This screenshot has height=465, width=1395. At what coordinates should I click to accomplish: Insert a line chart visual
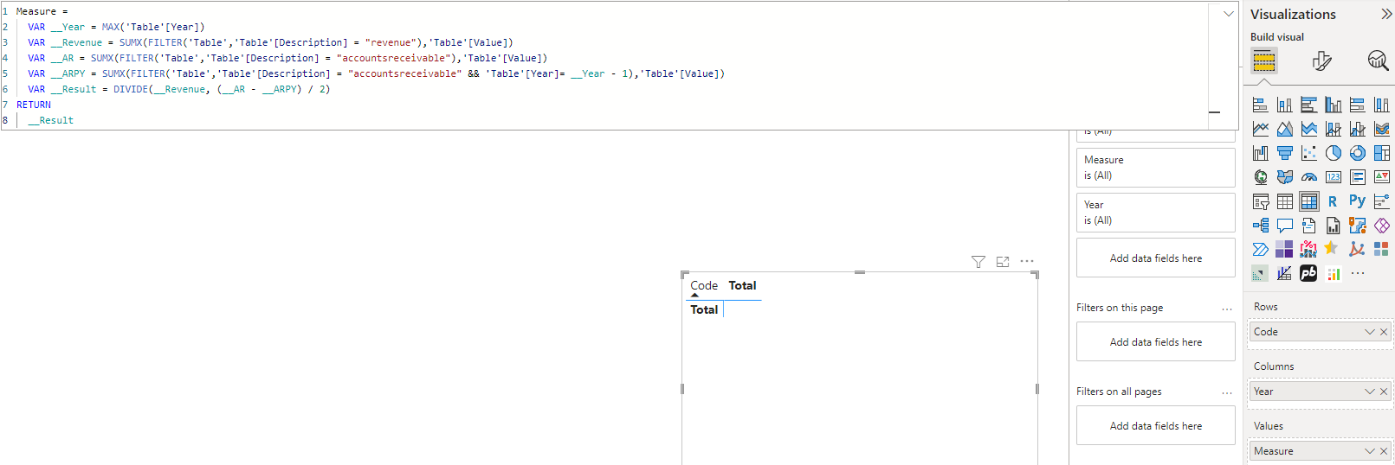pyautogui.click(x=1261, y=129)
